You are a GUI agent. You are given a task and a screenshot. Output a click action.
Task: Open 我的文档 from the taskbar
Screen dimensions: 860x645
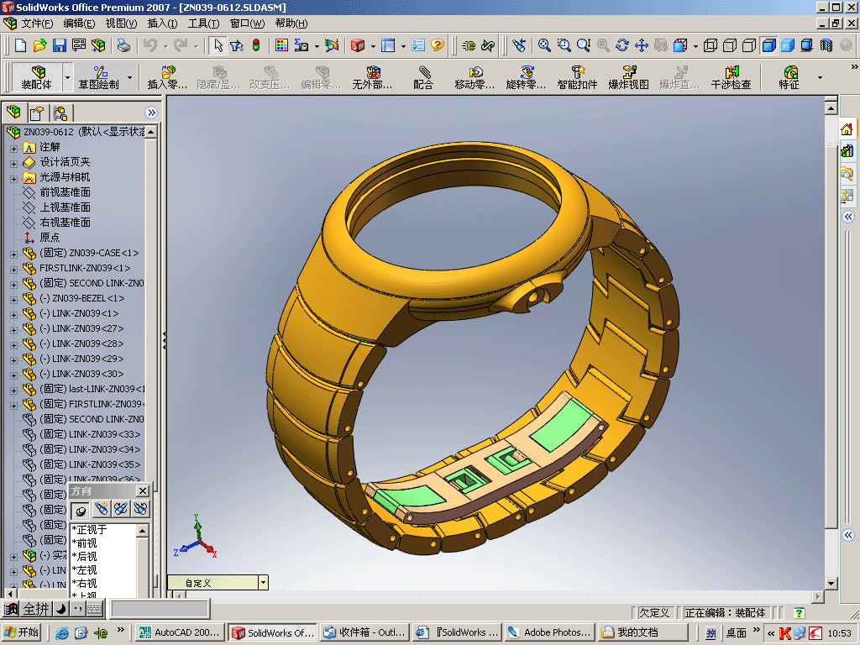coord(642,632)
